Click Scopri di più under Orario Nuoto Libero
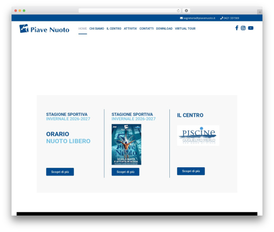Image resolution: width=274 pixels, height=232 pixels. click(x=60, y=172)
